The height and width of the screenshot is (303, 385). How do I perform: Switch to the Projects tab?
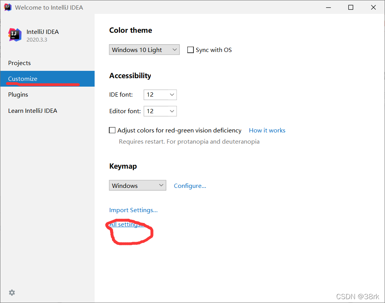47,63
